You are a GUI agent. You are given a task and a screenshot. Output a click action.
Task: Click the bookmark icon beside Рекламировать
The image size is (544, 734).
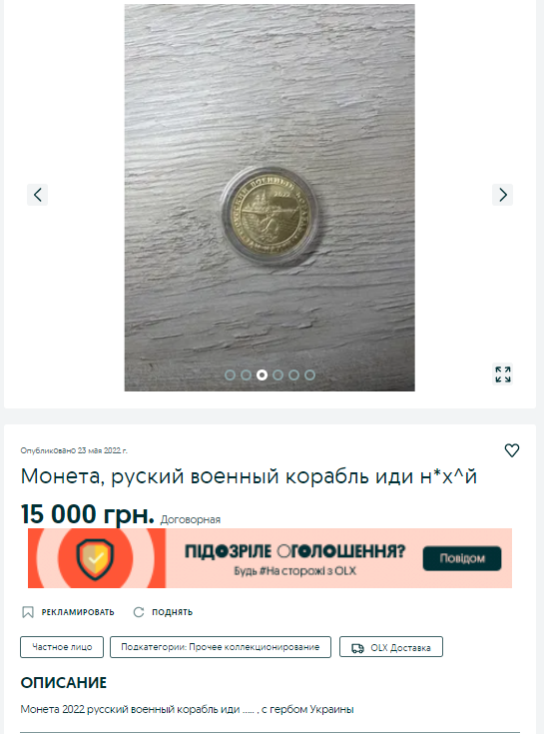click(28, 612)
